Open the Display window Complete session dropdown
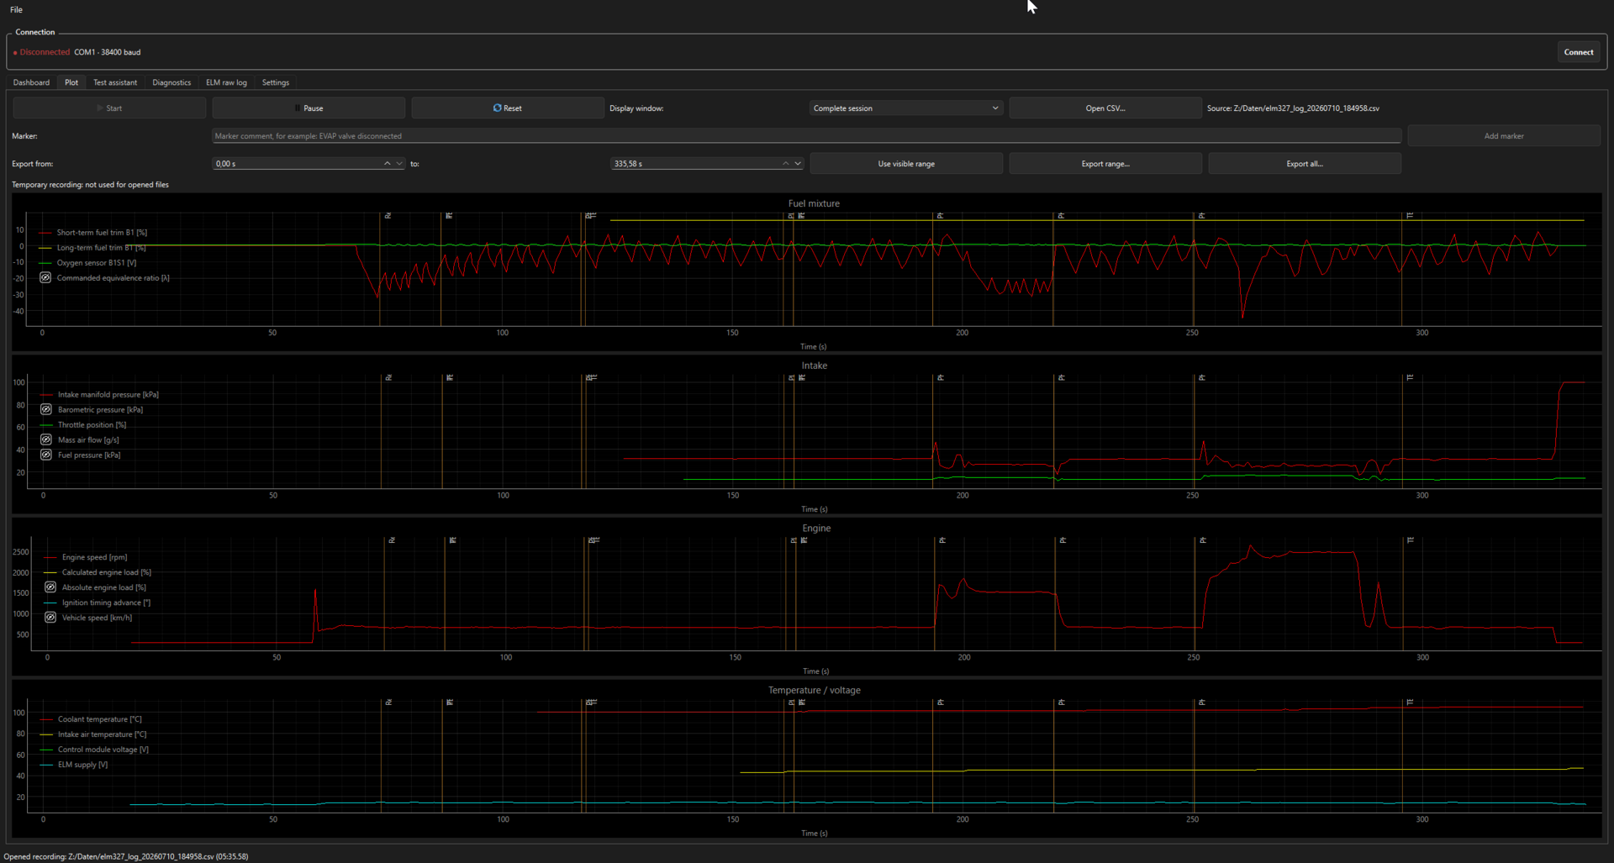Viewport: 1614px width, 863px height. click(905, 108)
